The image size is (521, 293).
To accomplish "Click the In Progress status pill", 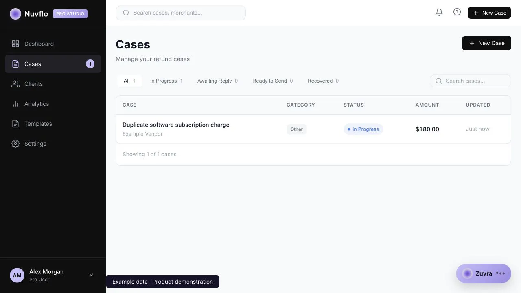I will click(363, 129).
